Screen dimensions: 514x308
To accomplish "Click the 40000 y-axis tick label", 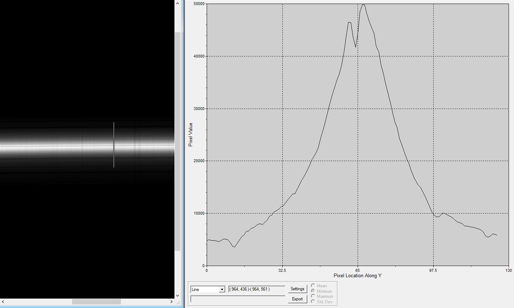I will (x=199, y=56).
